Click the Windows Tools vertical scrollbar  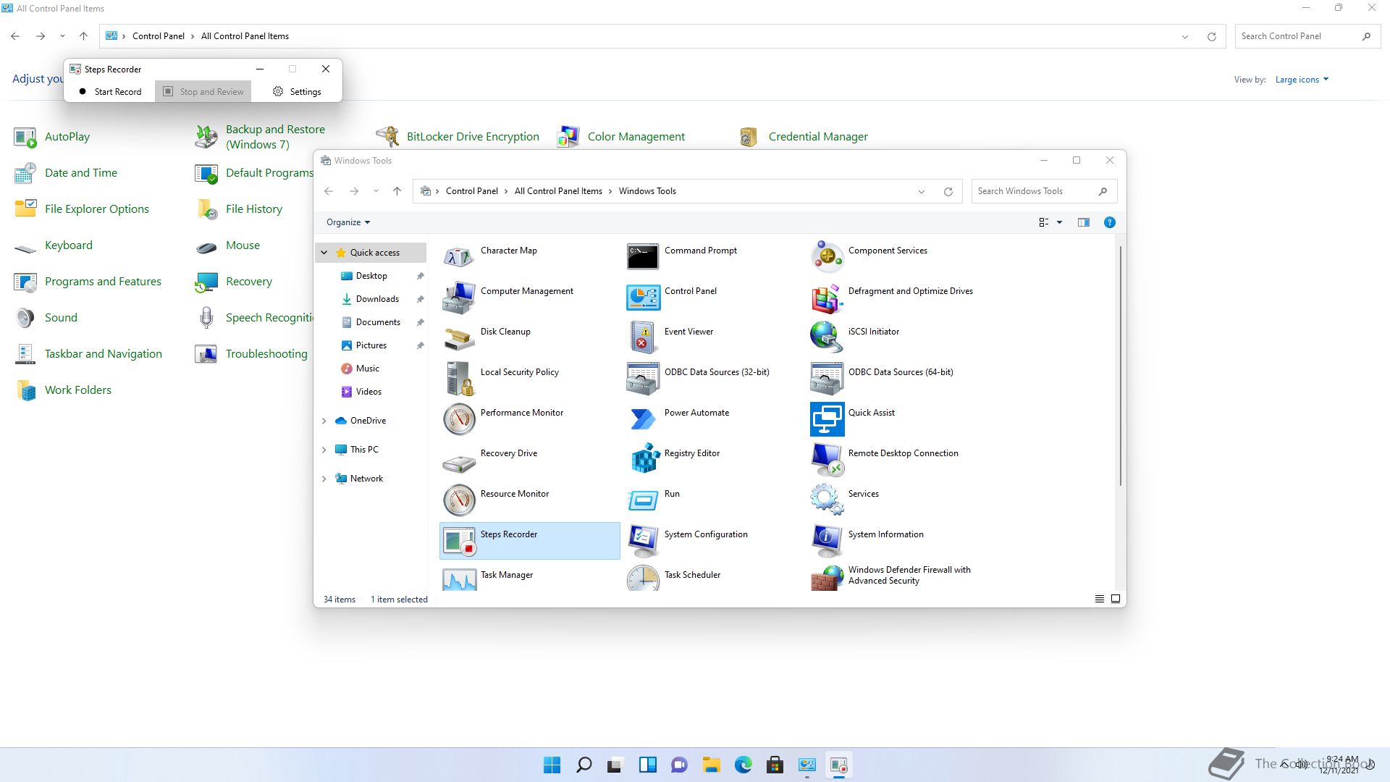click(x=1121, y=366)
